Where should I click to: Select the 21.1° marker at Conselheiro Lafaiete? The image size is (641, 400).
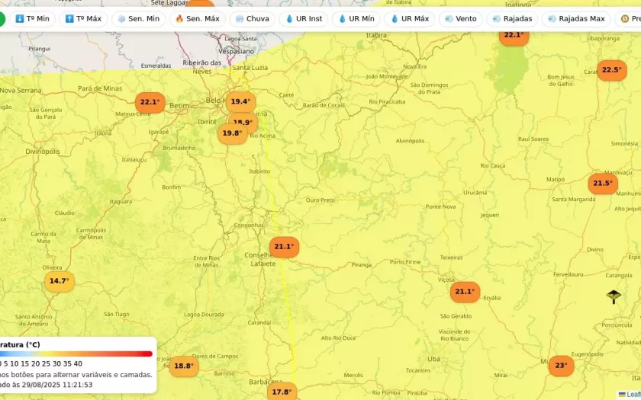[x=284, y=247]
